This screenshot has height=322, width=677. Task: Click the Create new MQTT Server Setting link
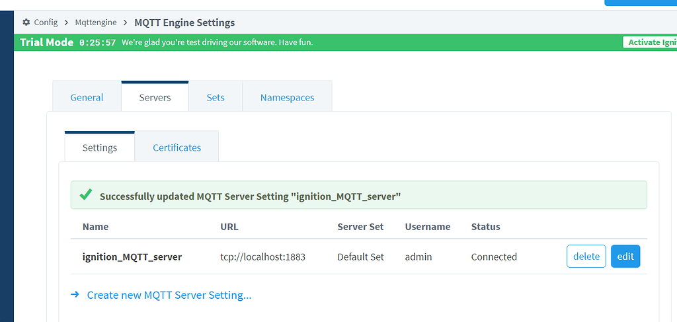pyautogui.click(x=169, y=295)
